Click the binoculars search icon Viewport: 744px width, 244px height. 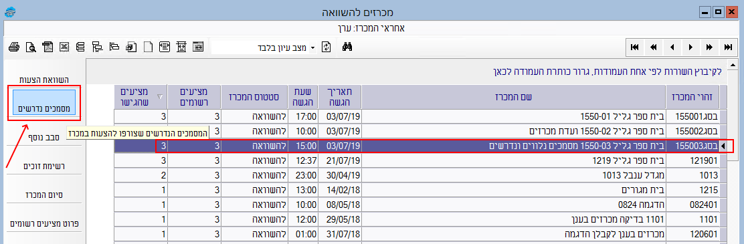tap(347, 47)
